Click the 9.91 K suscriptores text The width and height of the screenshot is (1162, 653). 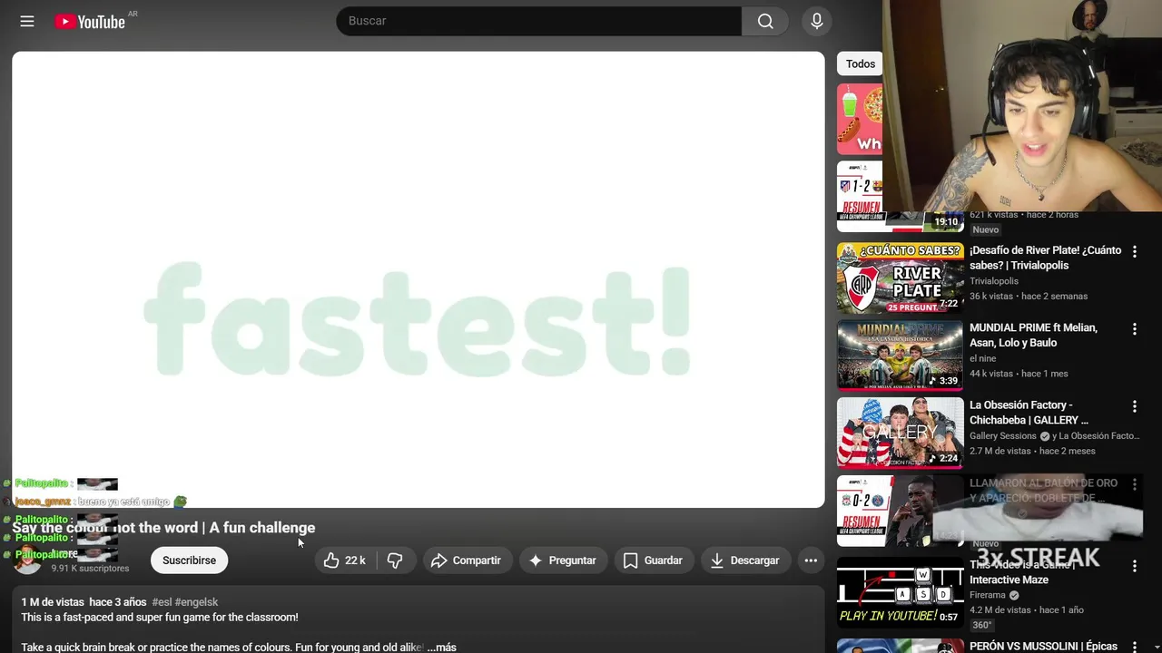90,569
